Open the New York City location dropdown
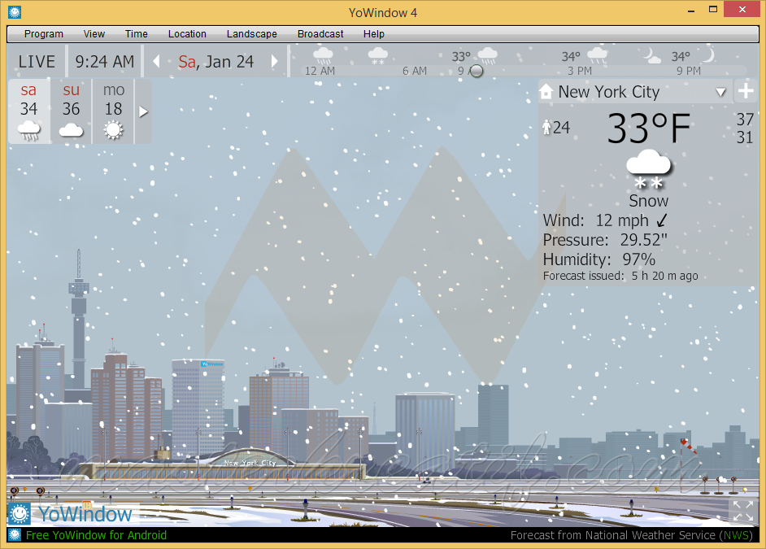Viewport: 766px width, 549px height. point(635,92)
